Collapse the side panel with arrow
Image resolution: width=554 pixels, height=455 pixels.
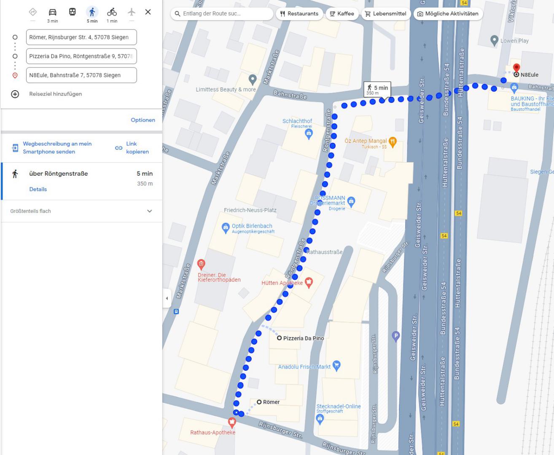[x=167, y=298]
